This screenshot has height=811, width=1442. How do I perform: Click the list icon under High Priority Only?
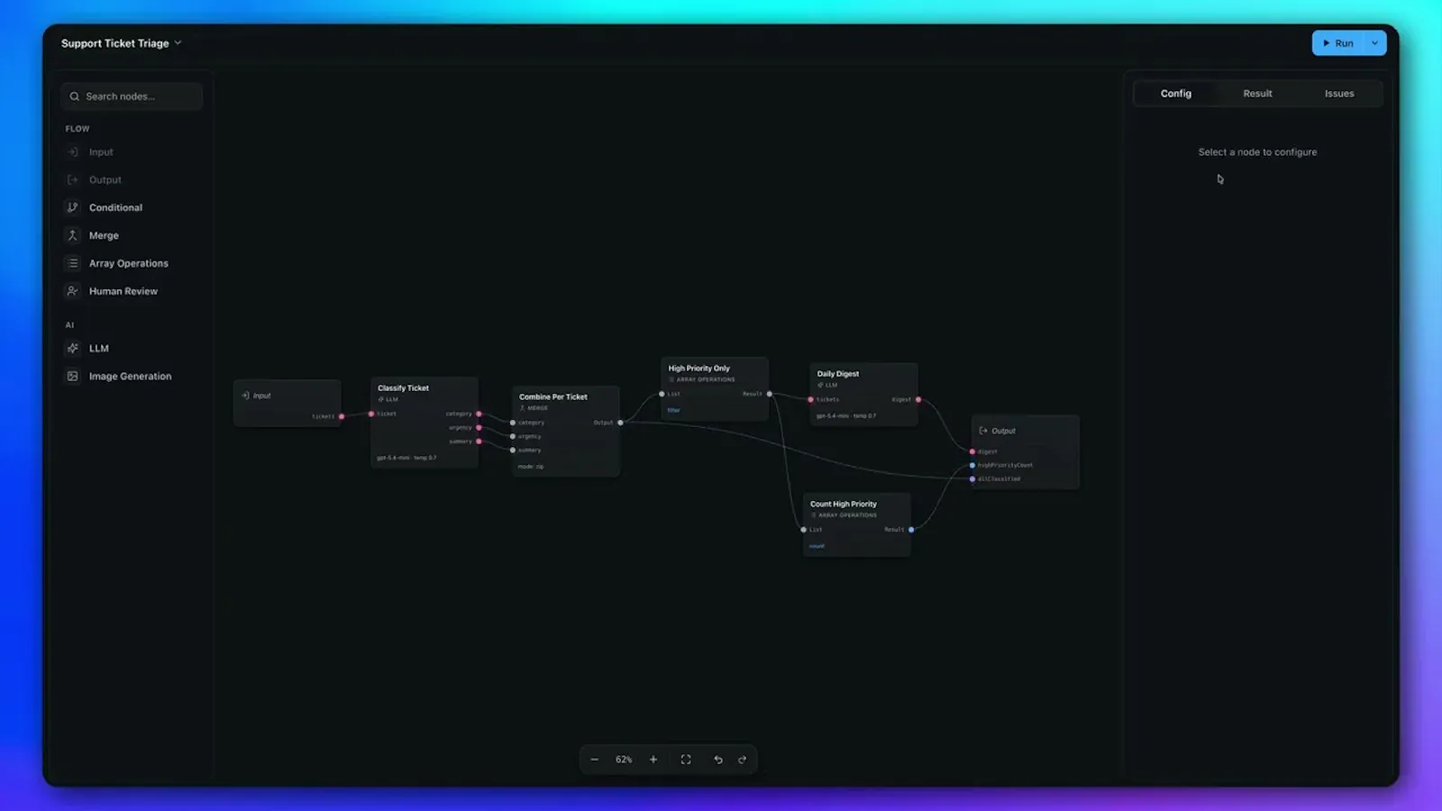(x=671, y=379)
